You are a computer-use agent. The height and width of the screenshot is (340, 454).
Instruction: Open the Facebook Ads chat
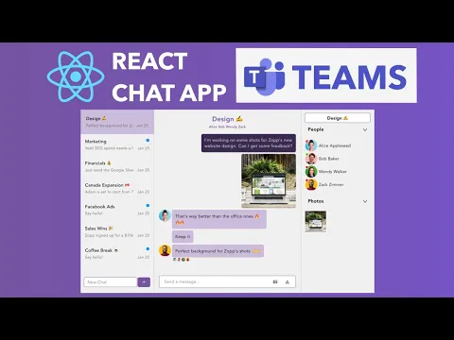[x=117, y=210]
